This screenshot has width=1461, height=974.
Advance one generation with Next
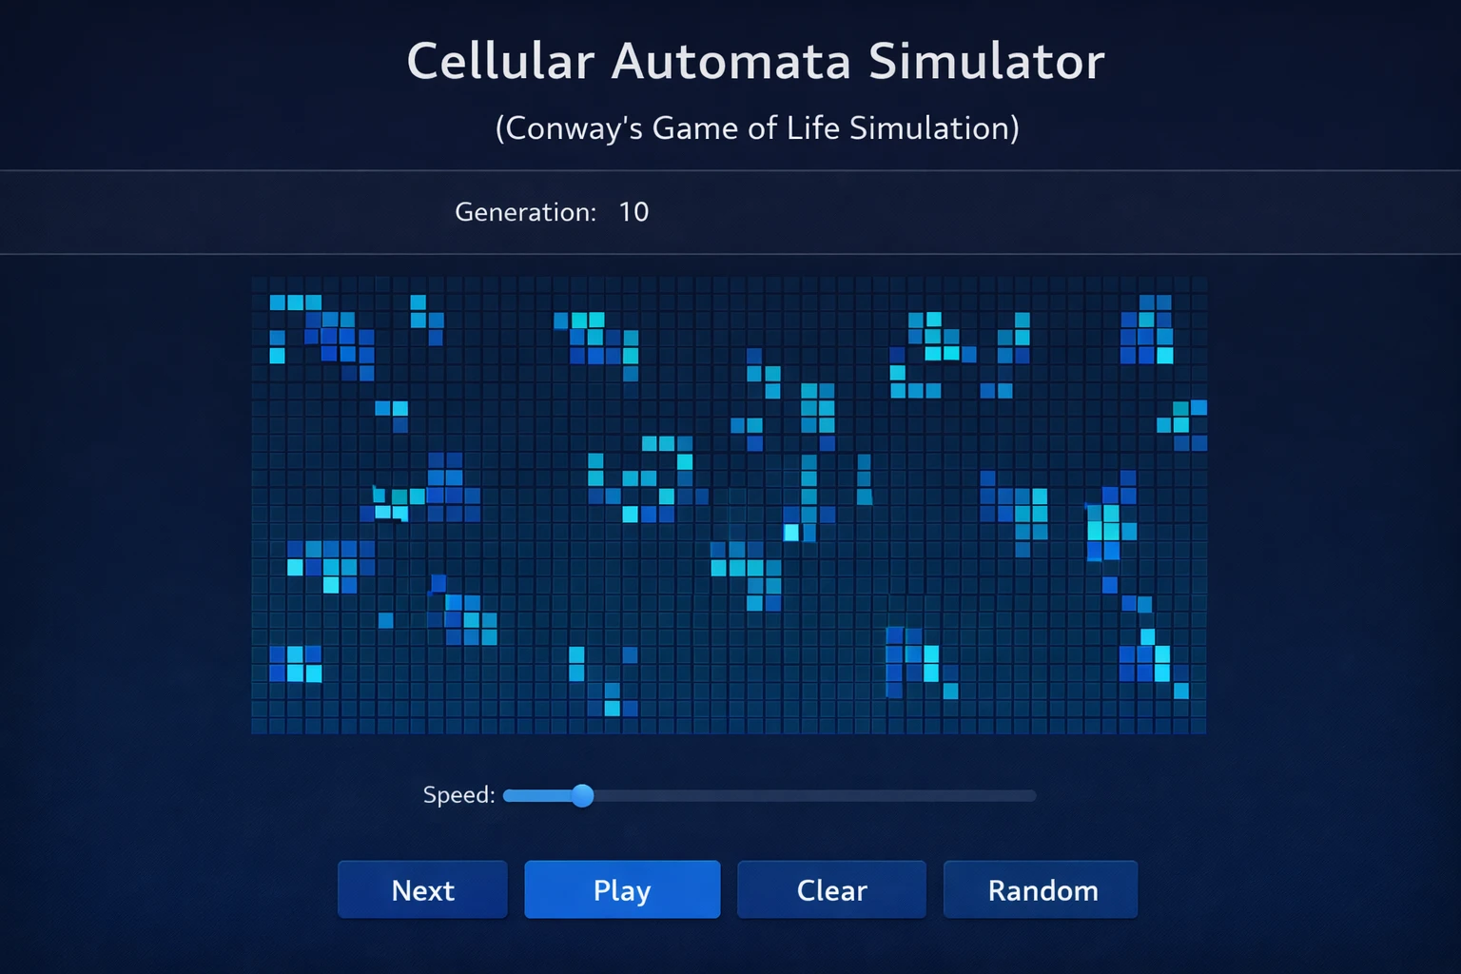coord(422,889)
